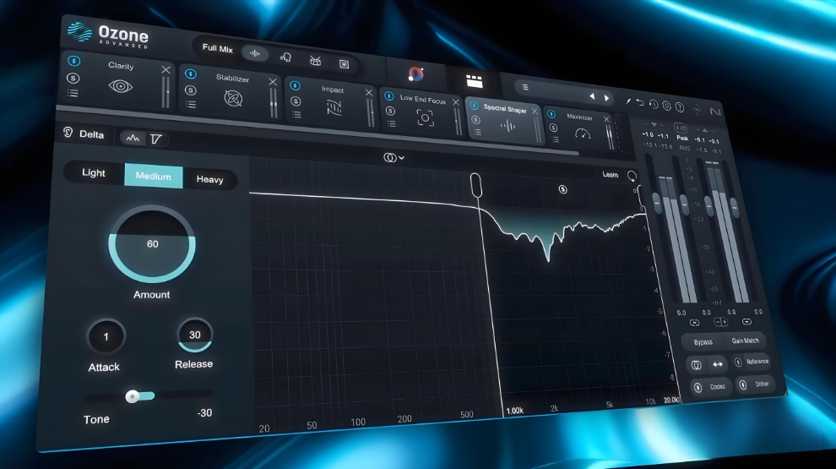Viewport: 836px width, 469px height.
Task: Solo the Clarity module
Action: click(x=73, y=79)
